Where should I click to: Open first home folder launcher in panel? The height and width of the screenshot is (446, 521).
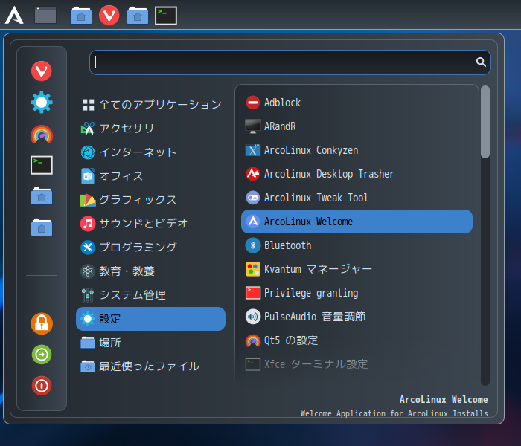click(81, 16)
